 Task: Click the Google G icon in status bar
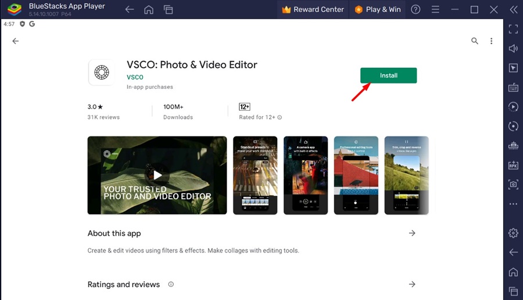pyautogui.click(x=32, y=24)
